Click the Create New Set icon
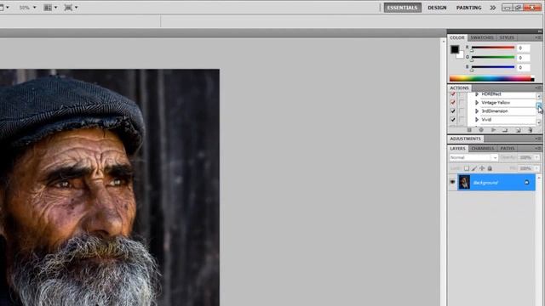The height and width of the screenshot is (306, 545). point(505,130)
